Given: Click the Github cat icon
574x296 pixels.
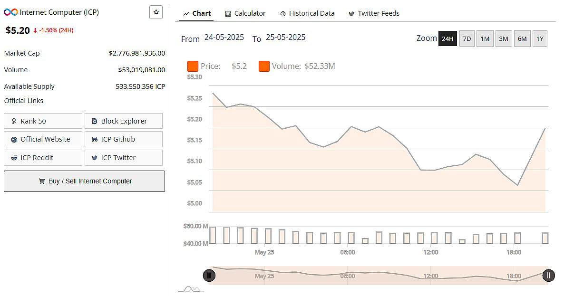Looking at the screenshot, I should [95, 140].
